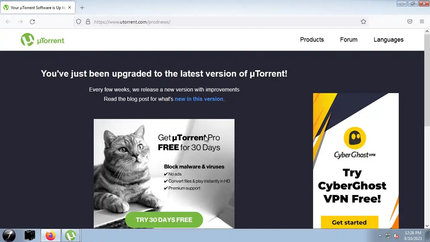Expand hidden system tray icons arrow

click(380, 236)
